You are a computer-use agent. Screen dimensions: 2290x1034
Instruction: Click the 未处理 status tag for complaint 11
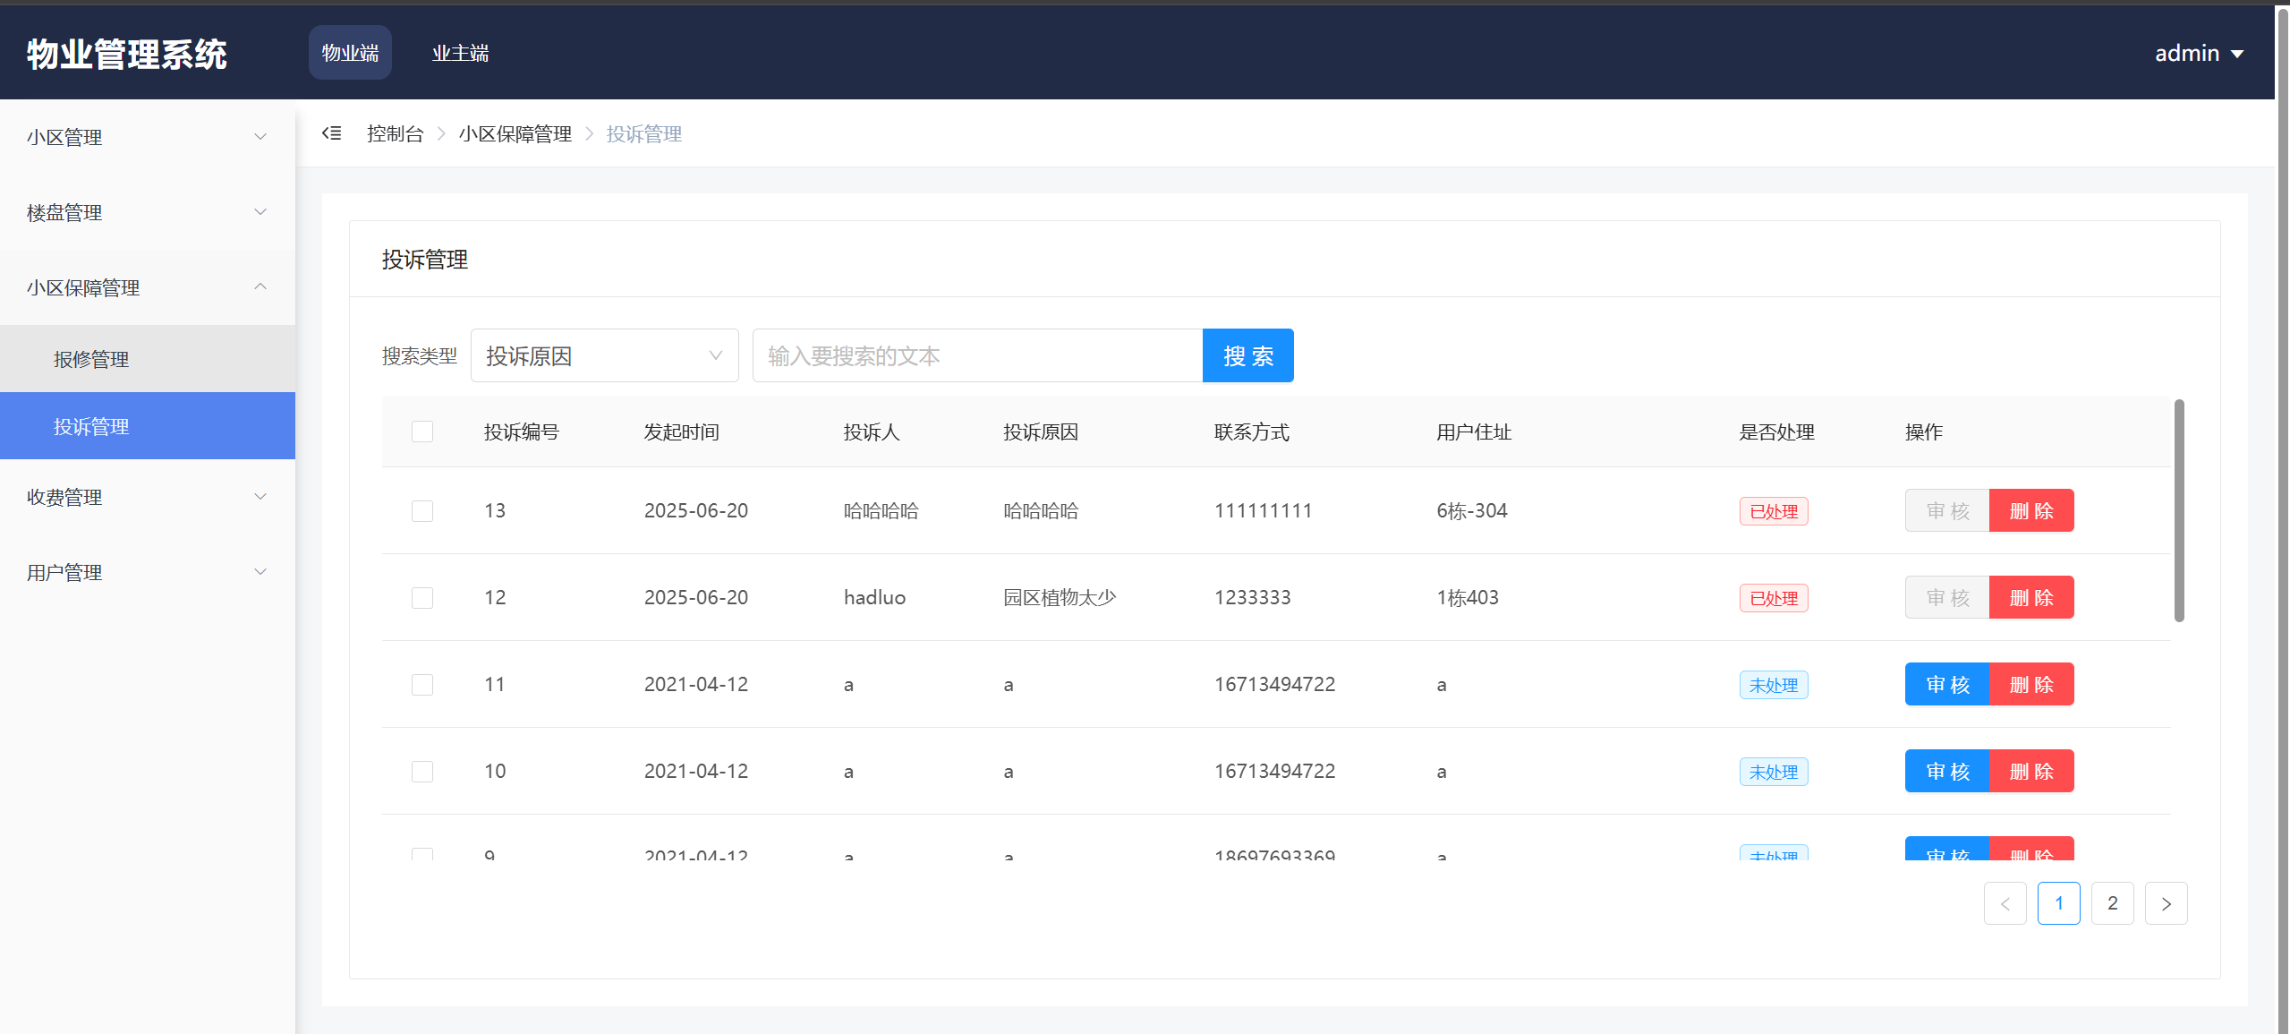(1773, 685)
